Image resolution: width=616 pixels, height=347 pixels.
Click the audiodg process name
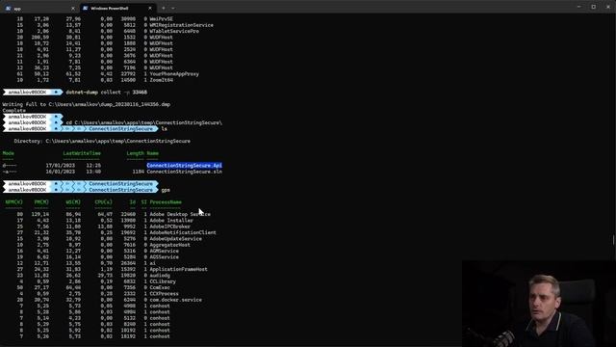pyautogui.click(x=160, y=276)
